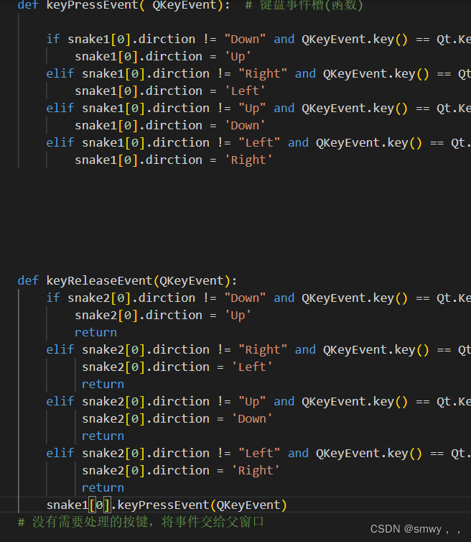Click the return after snake2 'Left' assignment

pos(103,385)
